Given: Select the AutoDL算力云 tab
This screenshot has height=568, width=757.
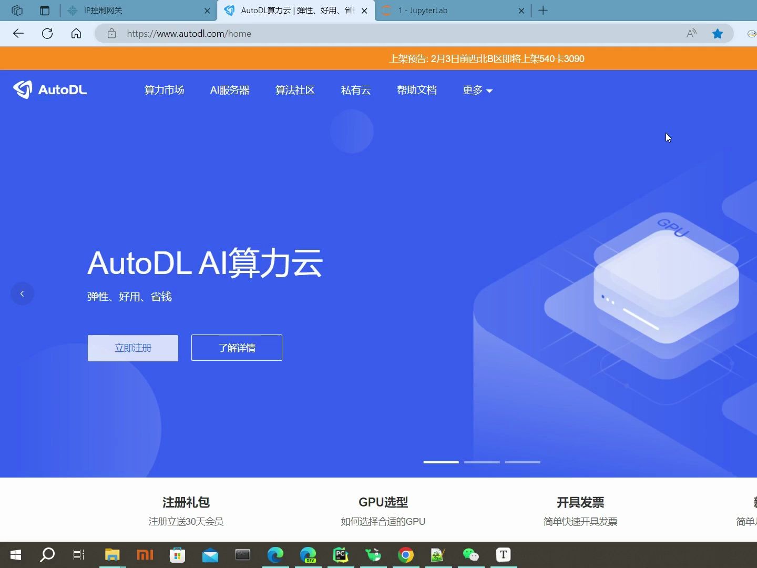Looking at the screenshot, I should coord(296,11).
